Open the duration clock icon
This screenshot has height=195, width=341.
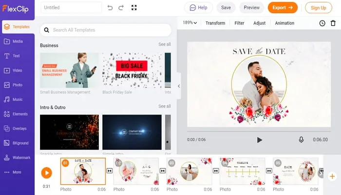point(322,23)
